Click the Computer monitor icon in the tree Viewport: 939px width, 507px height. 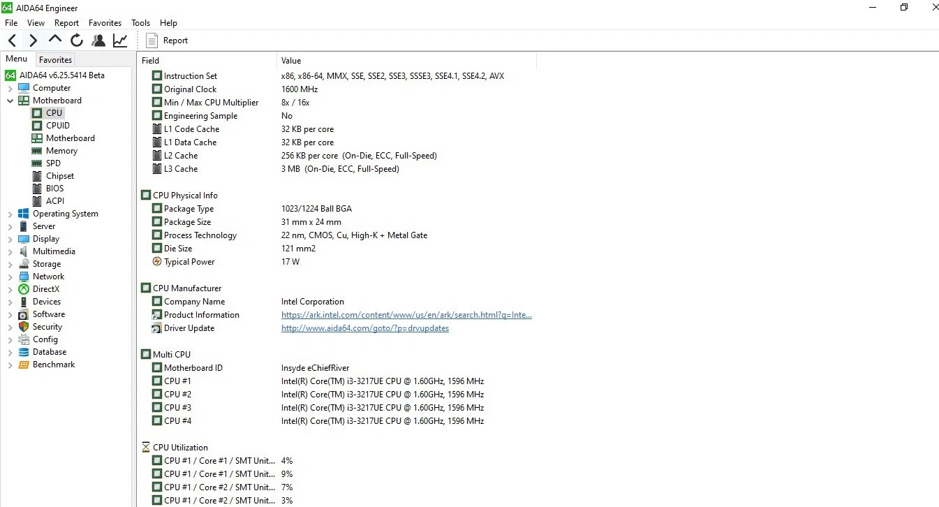tap(24, 88)
